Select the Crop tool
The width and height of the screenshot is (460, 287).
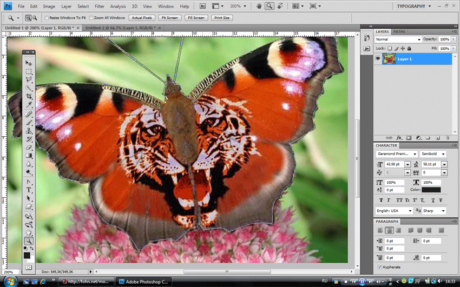29,96
